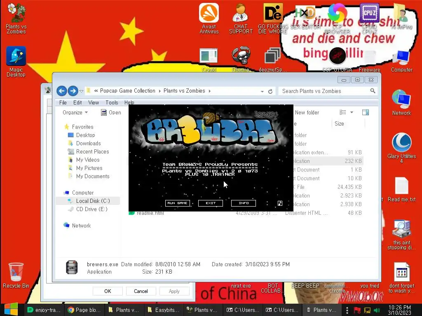The image size is (422, 316).
Task: Open the Magic Desktop shortcut
Action: click(16, 61)
